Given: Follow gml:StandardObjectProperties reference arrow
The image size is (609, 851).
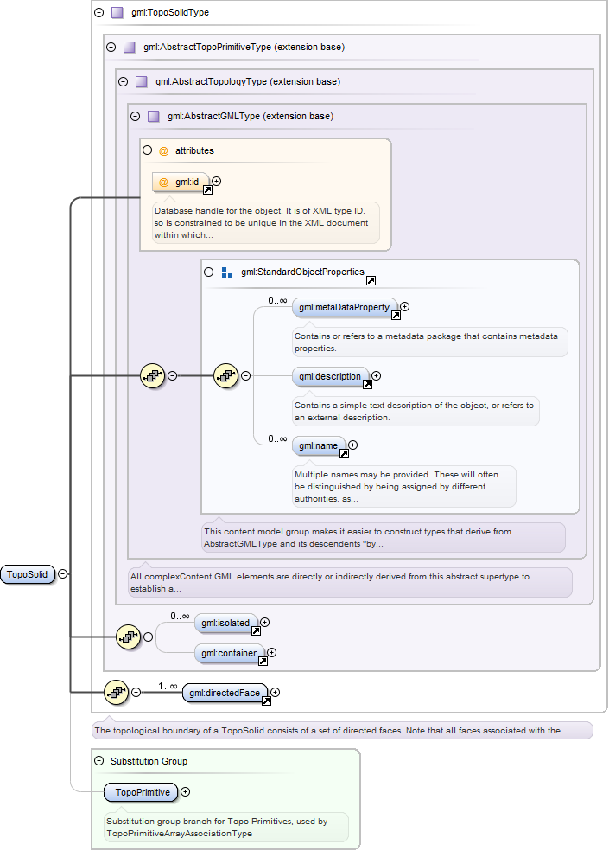Looking at the screenshot, I should point(371,280).
